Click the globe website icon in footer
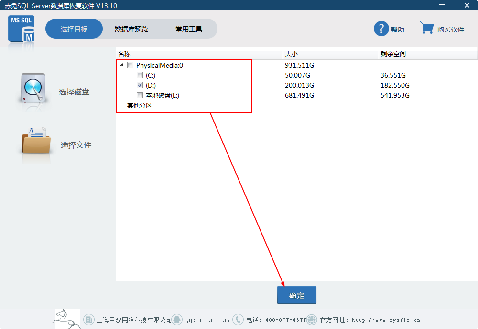The width and height of the screenshot is (478, 329). [312, 319]
